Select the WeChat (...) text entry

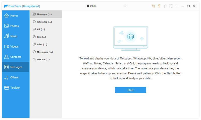pos(43,60)
